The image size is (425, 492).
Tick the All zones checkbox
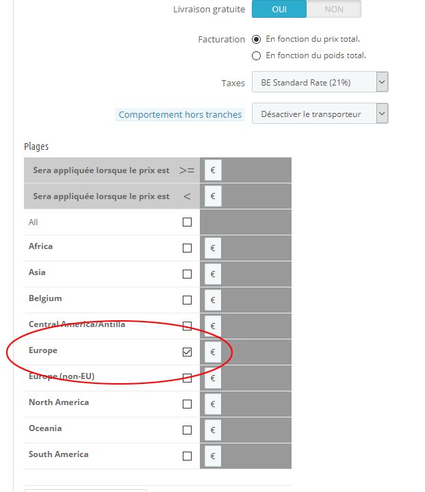(187, 222)
